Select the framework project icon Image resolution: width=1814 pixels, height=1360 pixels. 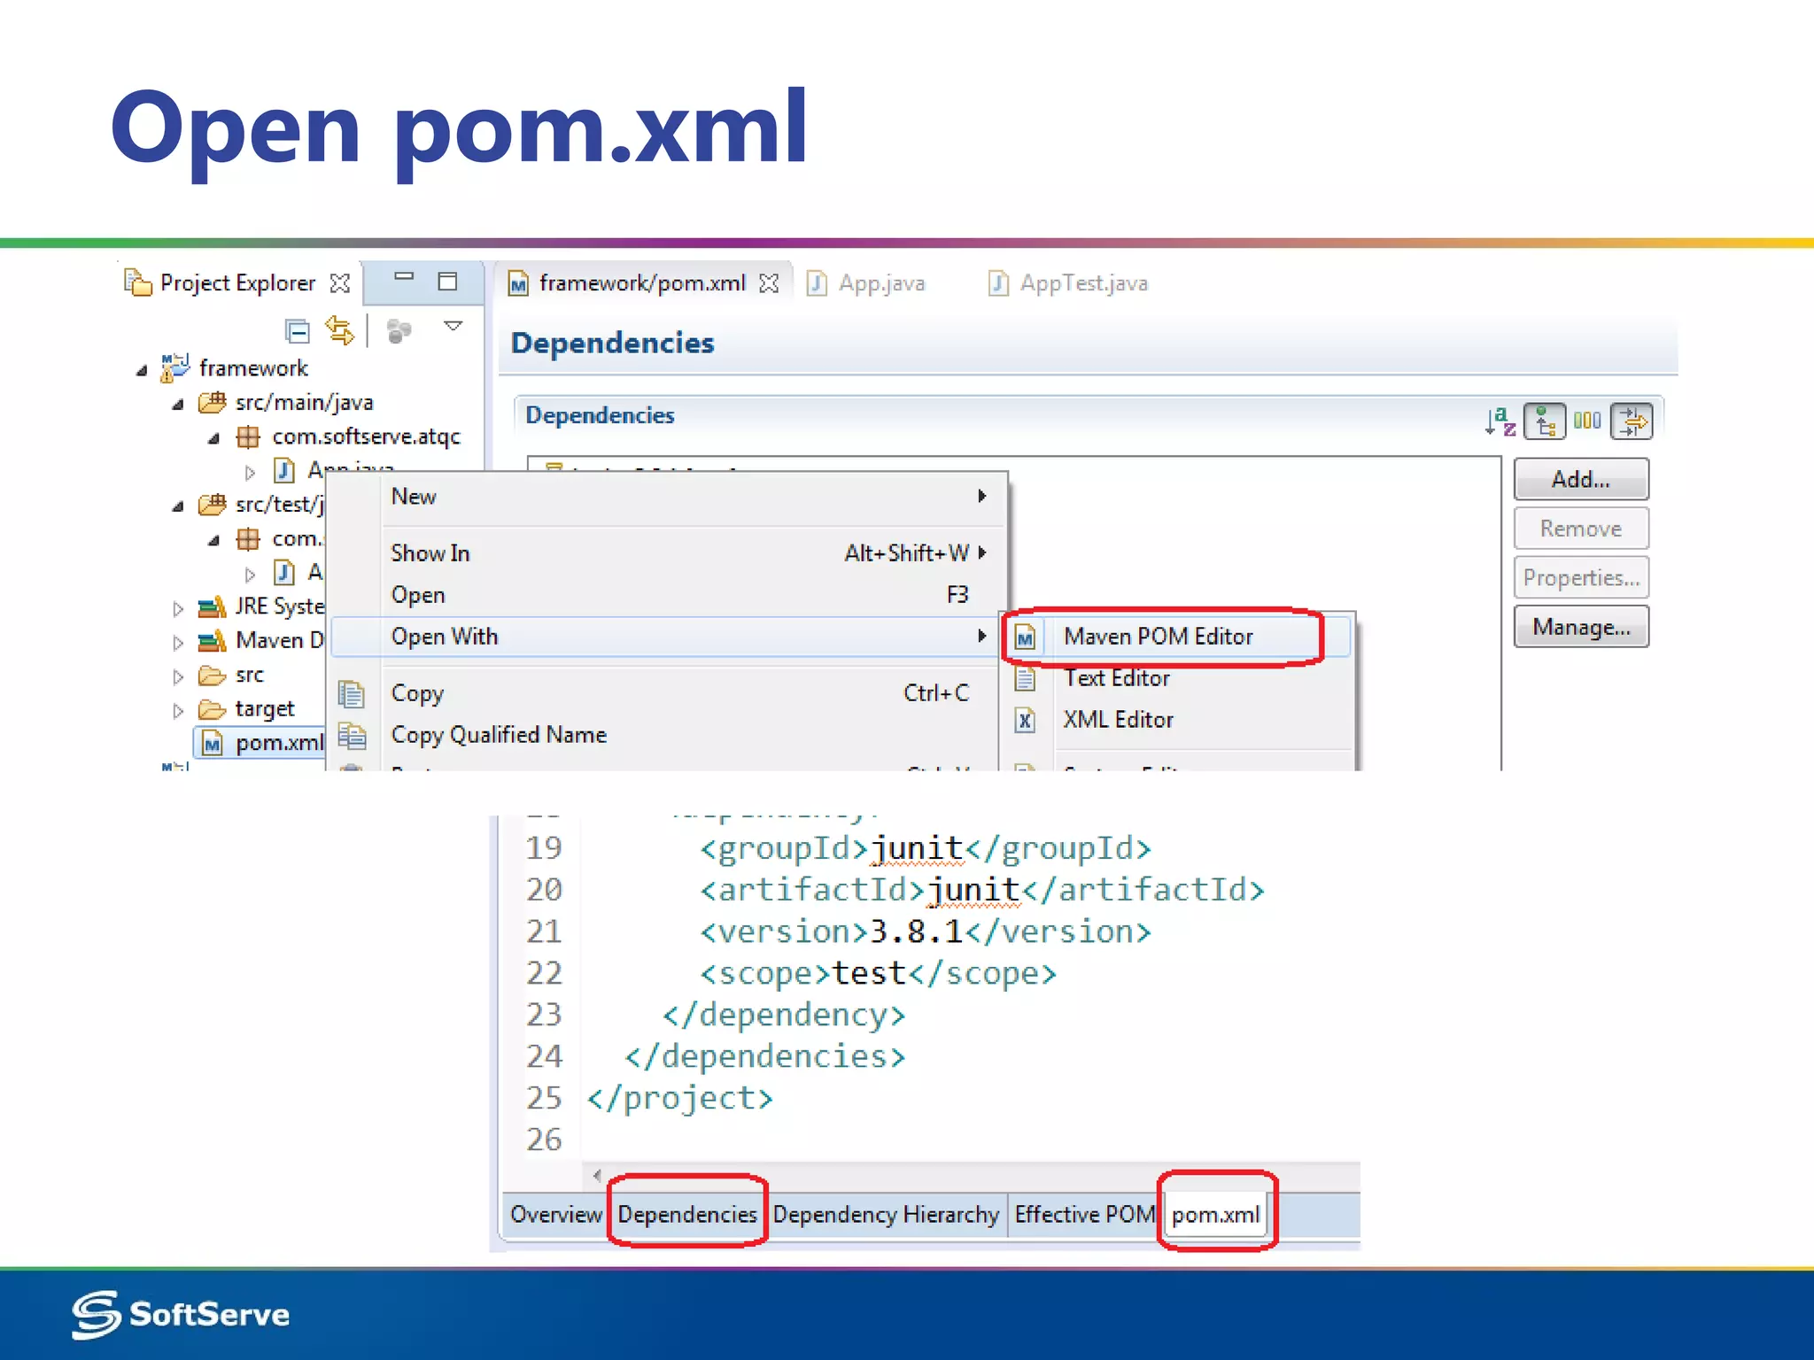pyautogui.click(x=174, y=367)
